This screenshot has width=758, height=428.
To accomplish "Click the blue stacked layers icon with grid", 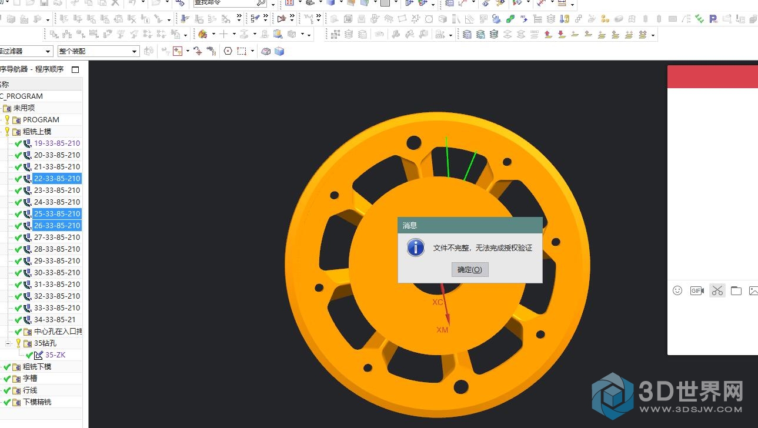I will [x=467, y=35].
